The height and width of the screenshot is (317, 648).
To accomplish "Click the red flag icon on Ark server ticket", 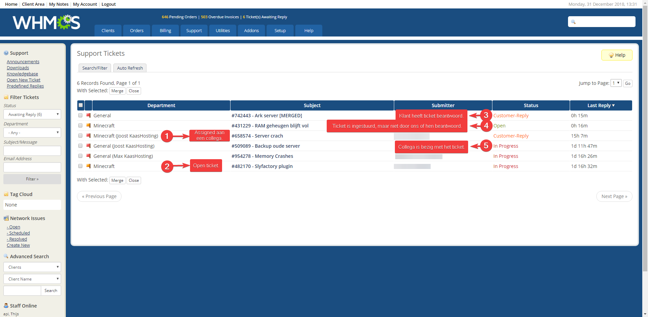I will tap(88, 116).
